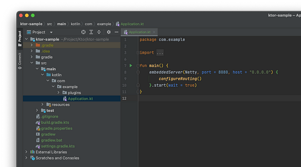
Task: Expand the resources folder
Action: 43,104
